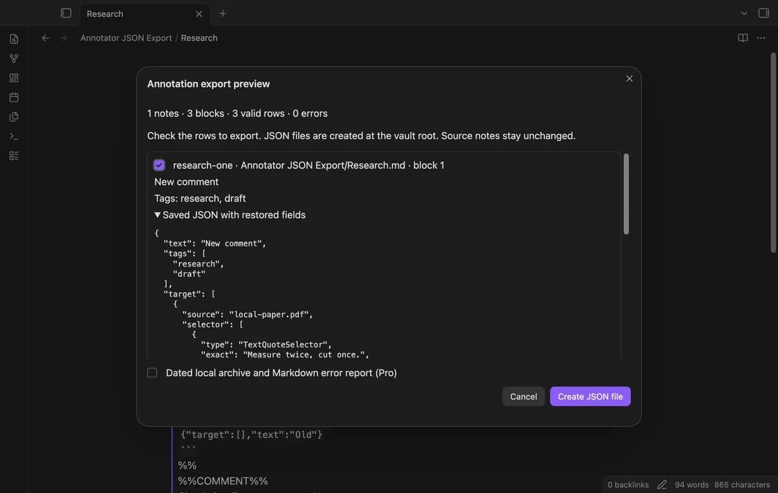Open the command palette terminal icon
The image size is (778, 493).
pyautogui.click(x=14, y=136)
